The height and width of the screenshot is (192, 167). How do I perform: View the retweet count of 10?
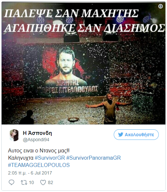(x=31, y=182)
